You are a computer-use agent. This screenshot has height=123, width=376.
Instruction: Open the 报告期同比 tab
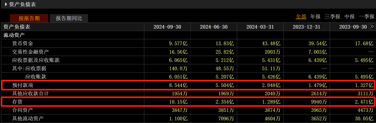point(69,18)
